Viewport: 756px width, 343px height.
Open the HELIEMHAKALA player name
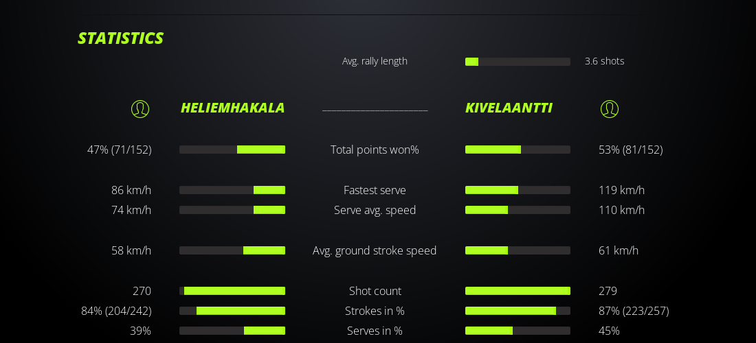pos(232,108)
